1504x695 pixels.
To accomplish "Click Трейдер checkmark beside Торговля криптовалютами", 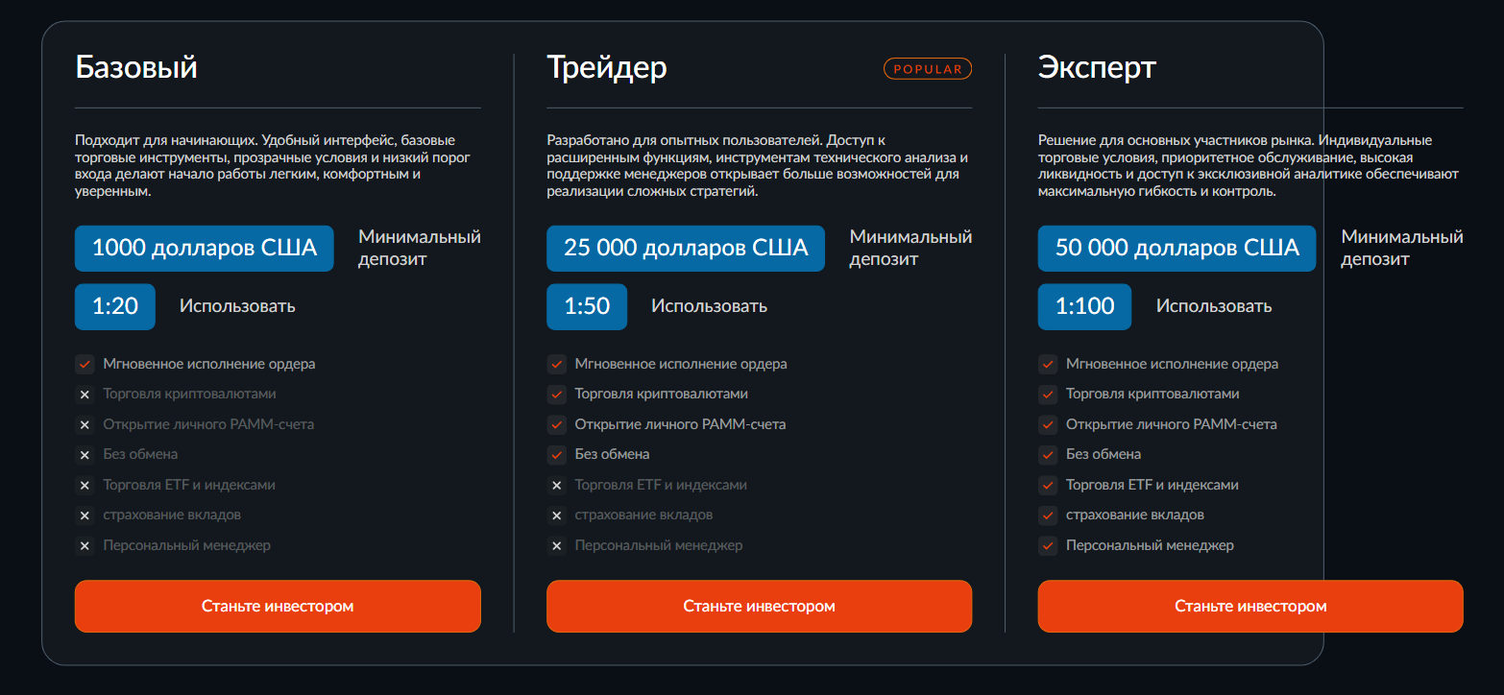I will pyautogui.click(x=556, y=395).
